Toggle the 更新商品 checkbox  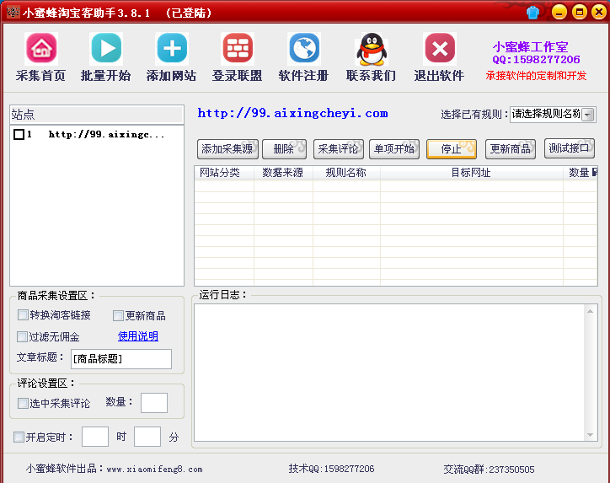tap(118, 315)
